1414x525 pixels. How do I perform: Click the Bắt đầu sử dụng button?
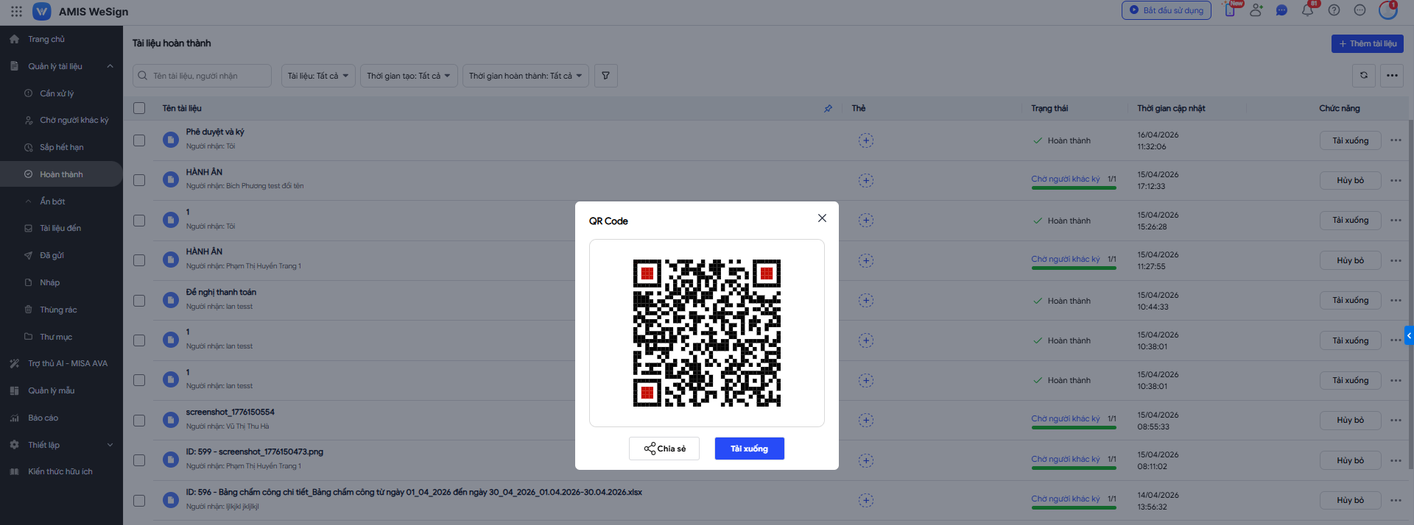[x=1167, y=10]
